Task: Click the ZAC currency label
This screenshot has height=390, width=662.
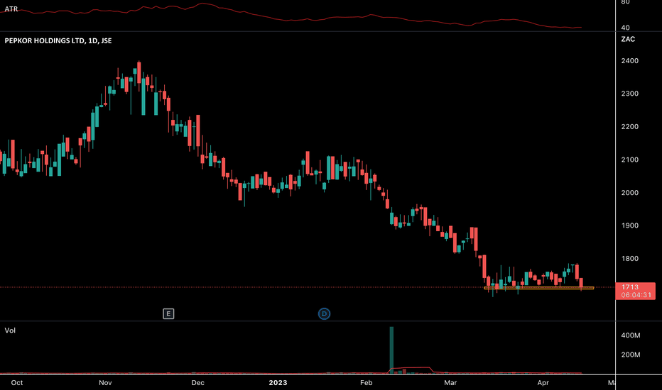Action: [x=628, y=39]
